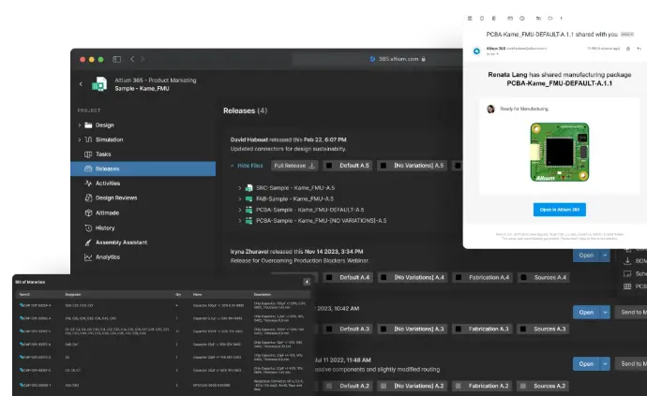Click the [No Variations] A.4 package chip

[412, 278]
